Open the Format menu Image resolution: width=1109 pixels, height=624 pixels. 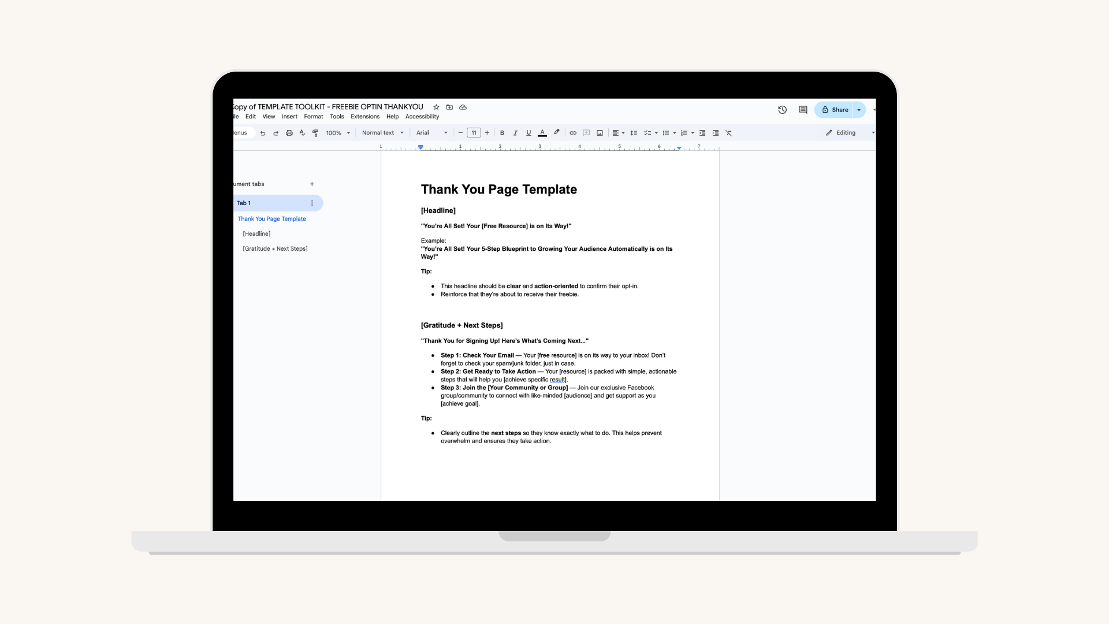click(314, 117)
